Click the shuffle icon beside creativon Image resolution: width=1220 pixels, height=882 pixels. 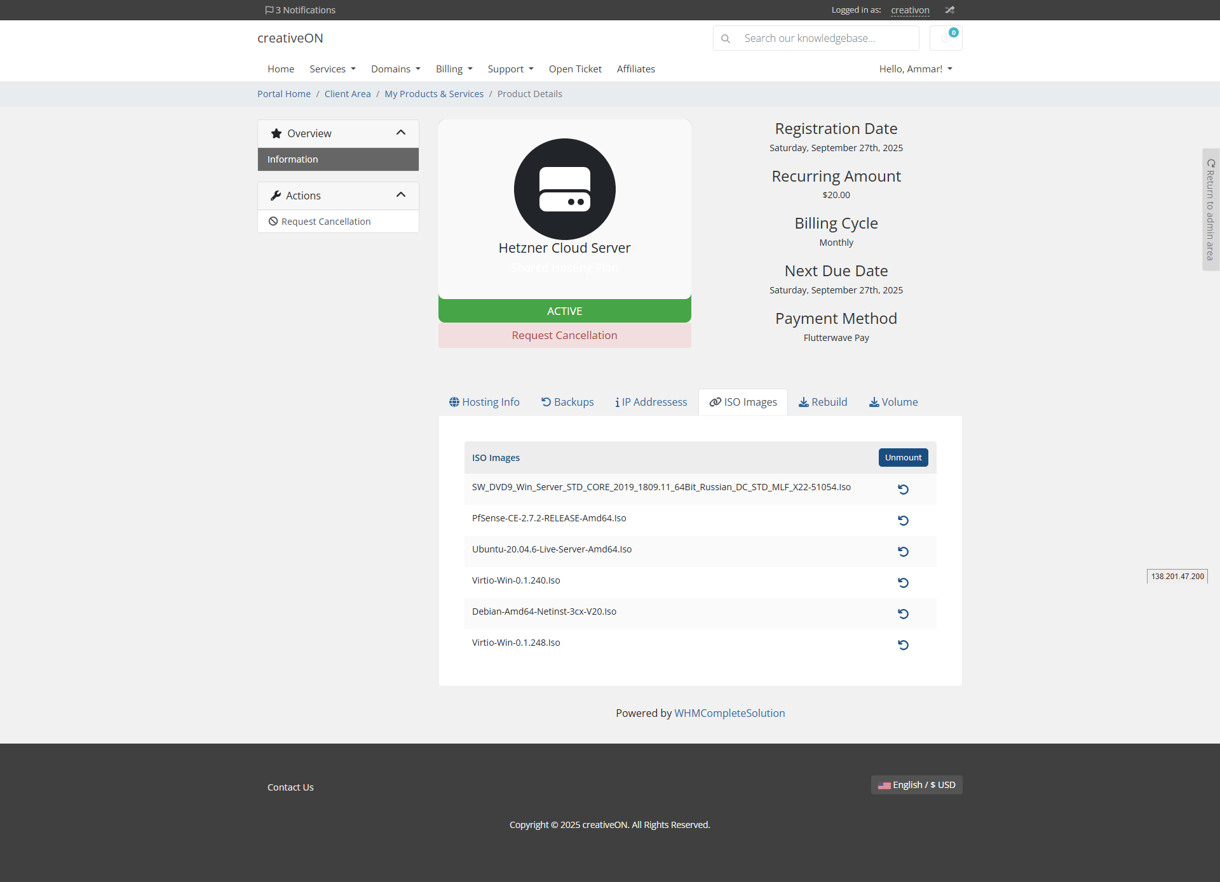[949, 10]
